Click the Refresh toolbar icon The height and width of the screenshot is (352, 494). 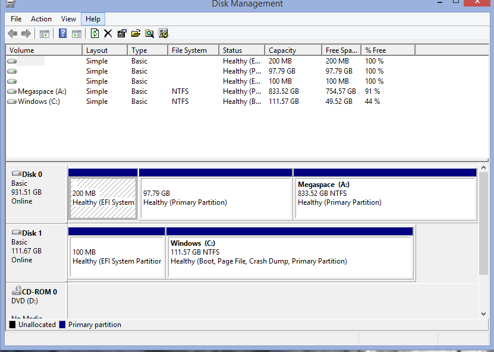tap(95, 34)
